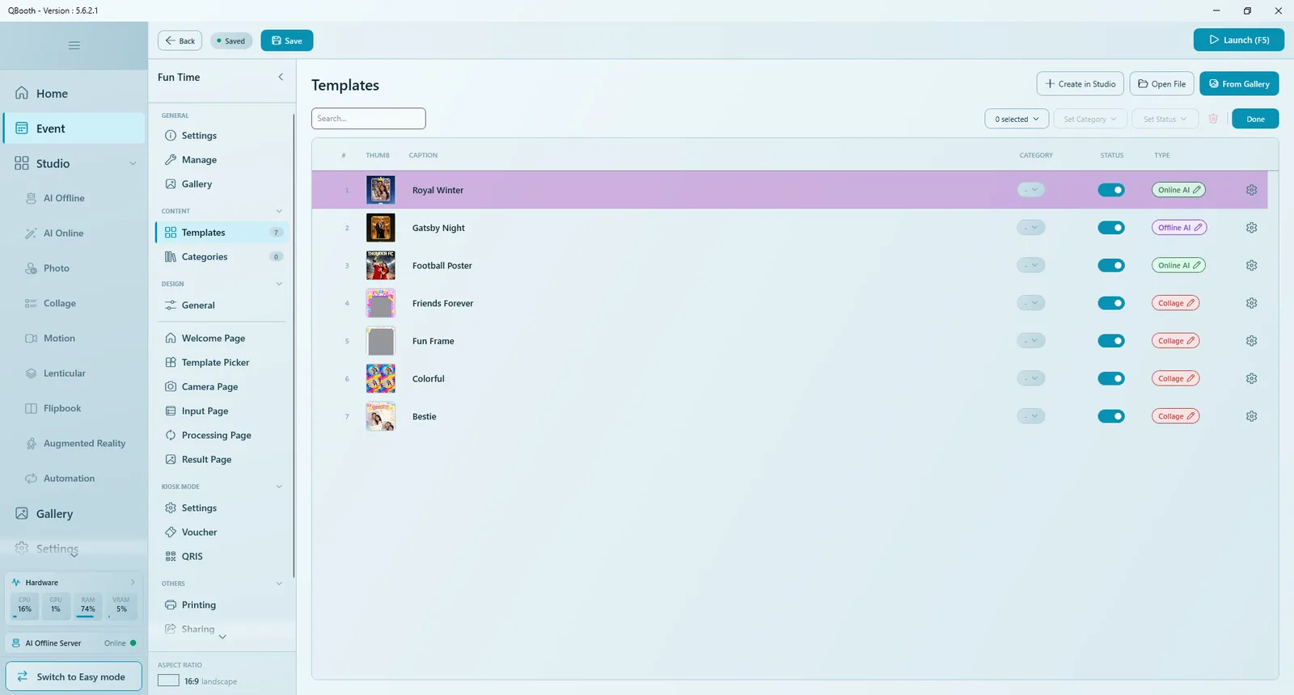1294x695 pixels.
Task: Click the Launch (F5) button
Action: (1238, 40)
